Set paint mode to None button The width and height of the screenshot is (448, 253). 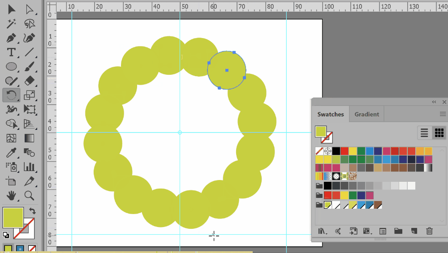click(32, 249)
